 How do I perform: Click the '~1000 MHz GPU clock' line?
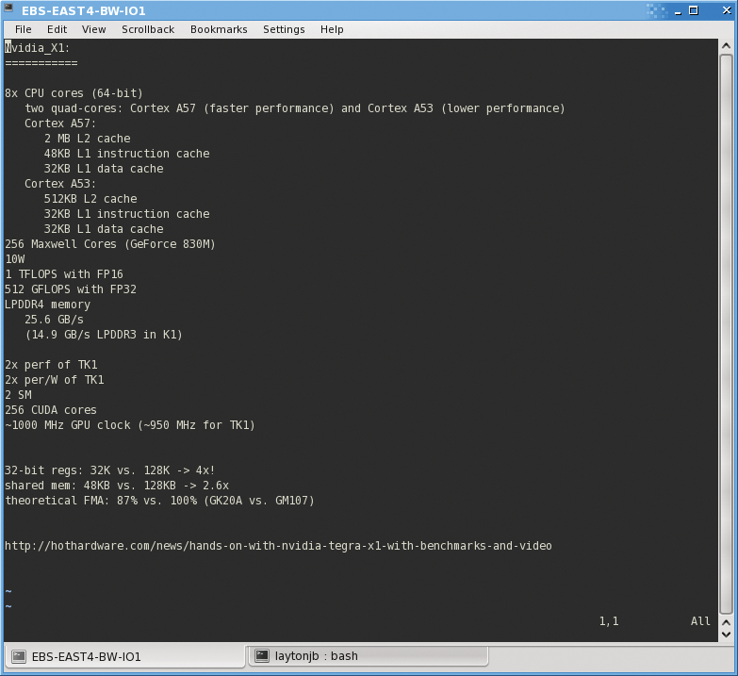[130, 424]
